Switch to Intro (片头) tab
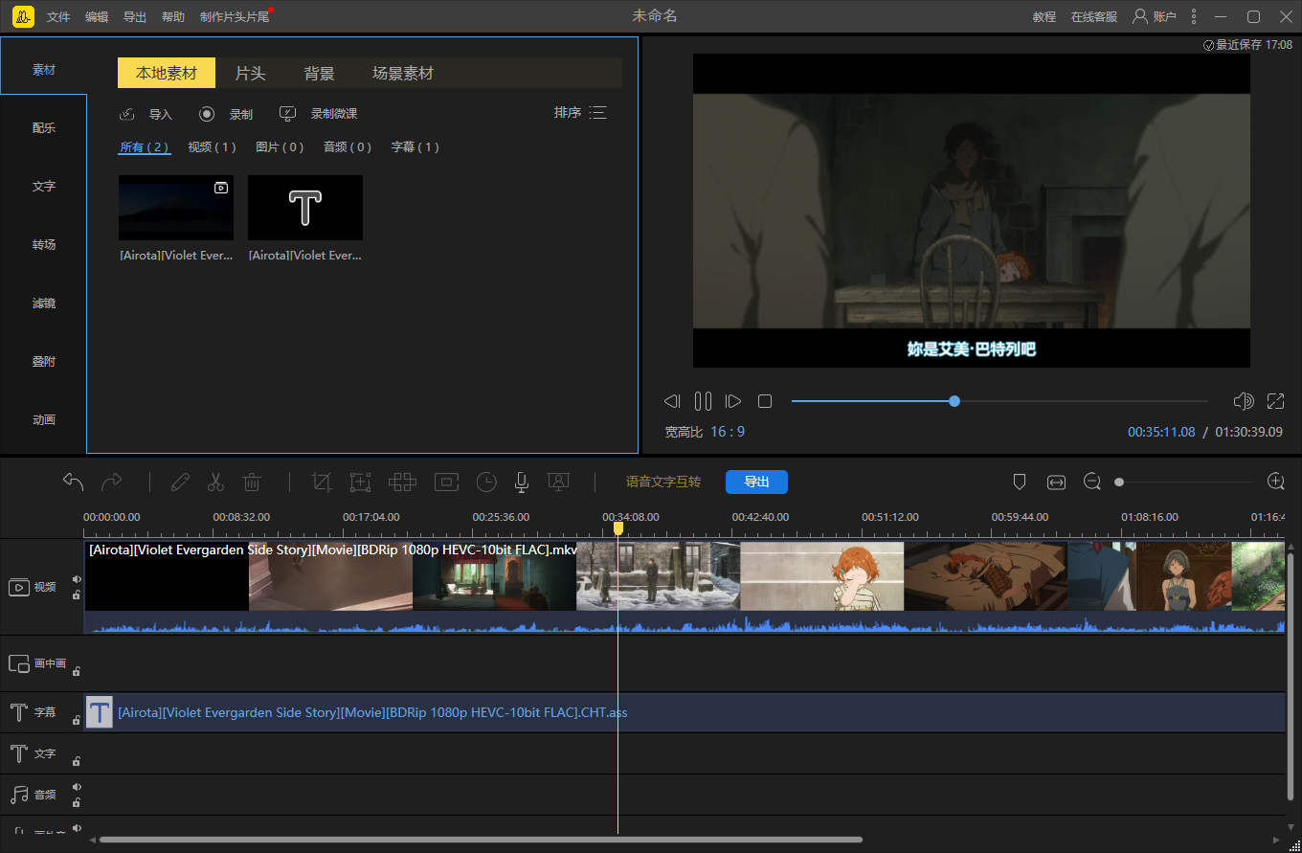The height and width of the screenshot is (853, 1302). pyautogui.click(x=250, y=73)
